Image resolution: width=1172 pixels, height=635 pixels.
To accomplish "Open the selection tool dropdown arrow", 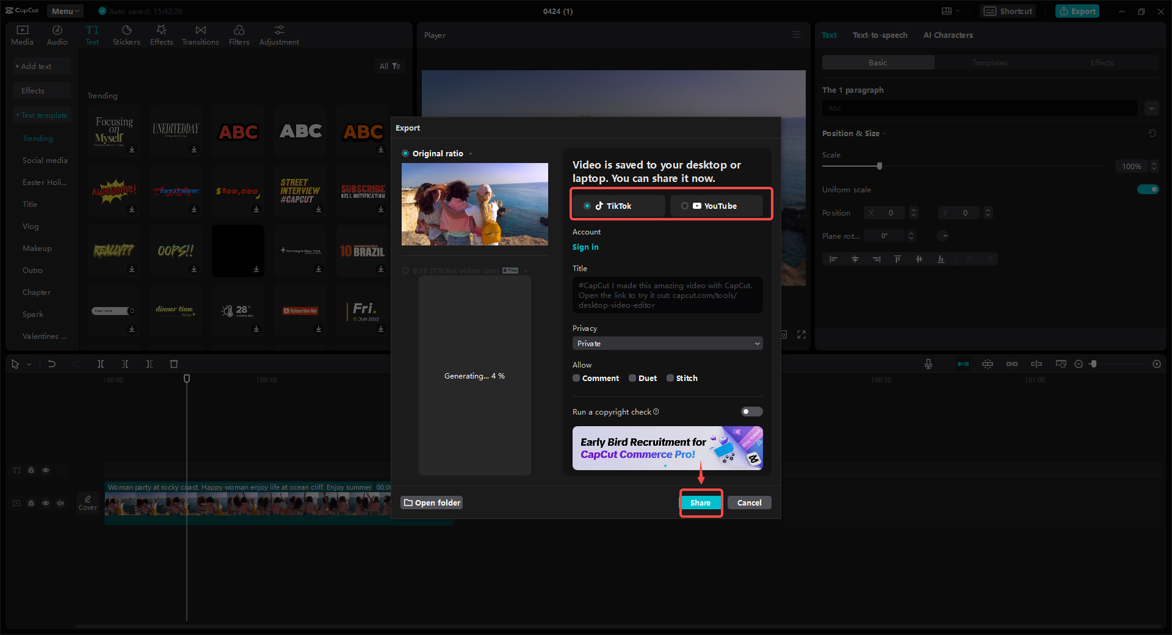I will (29, 365).
